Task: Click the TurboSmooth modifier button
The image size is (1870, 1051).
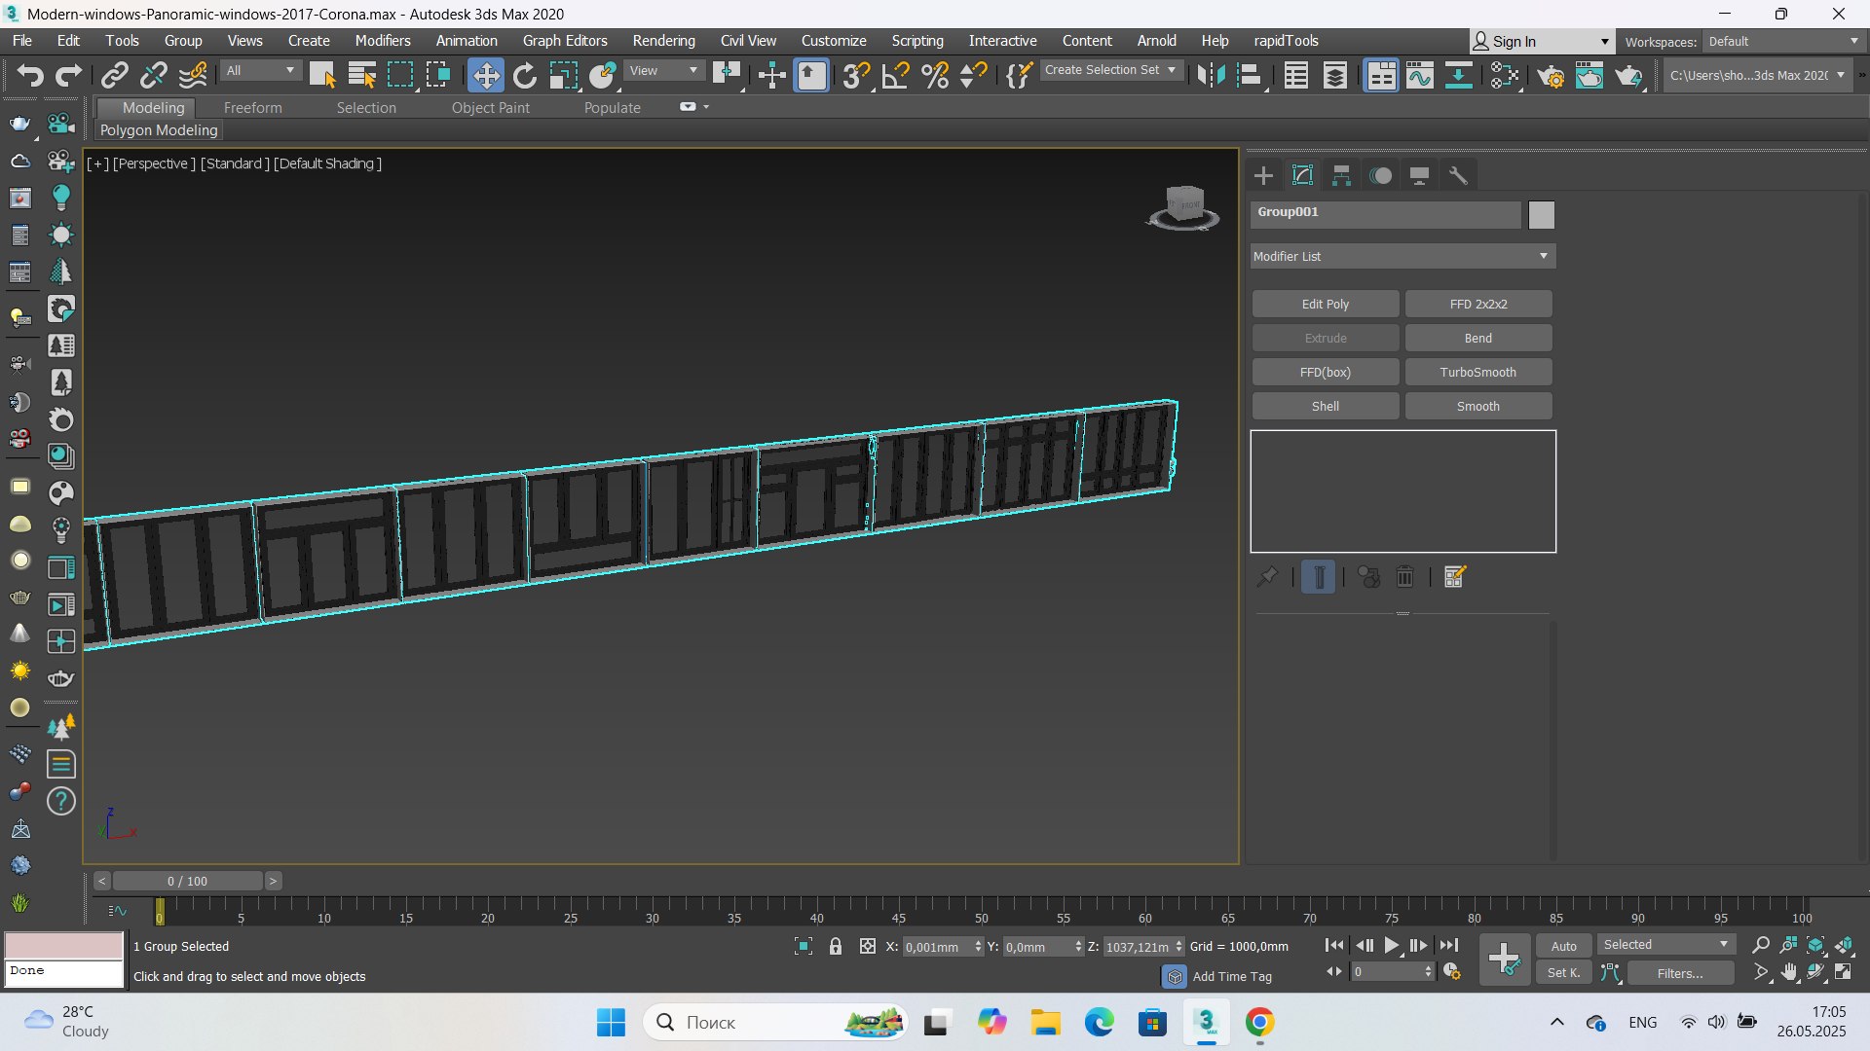Action: point(1477,372)
